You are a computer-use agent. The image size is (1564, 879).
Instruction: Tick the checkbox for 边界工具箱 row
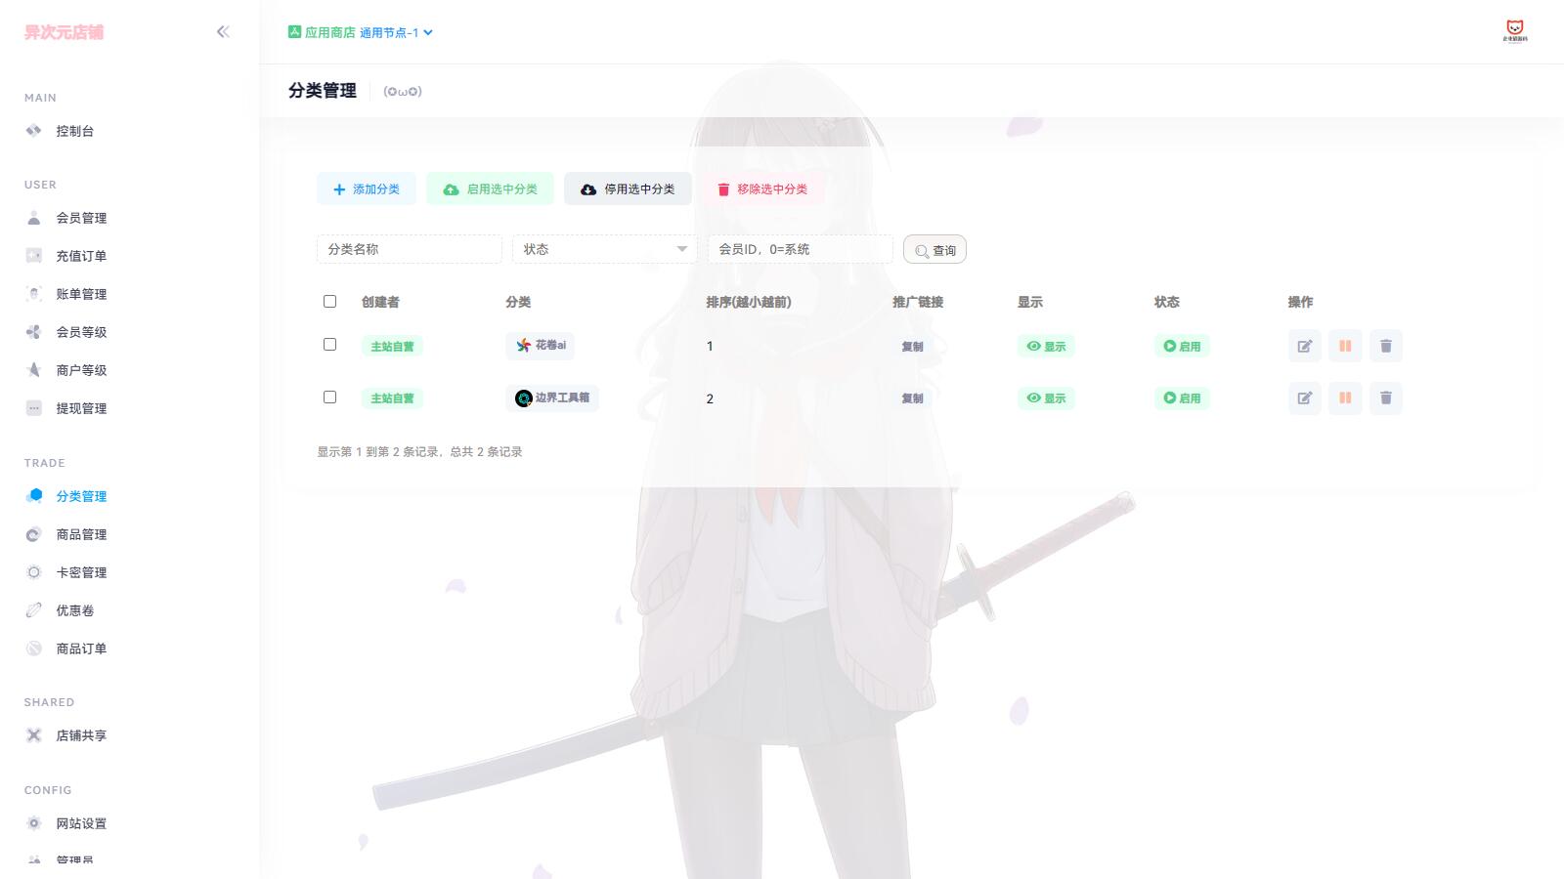coord(329,398)
